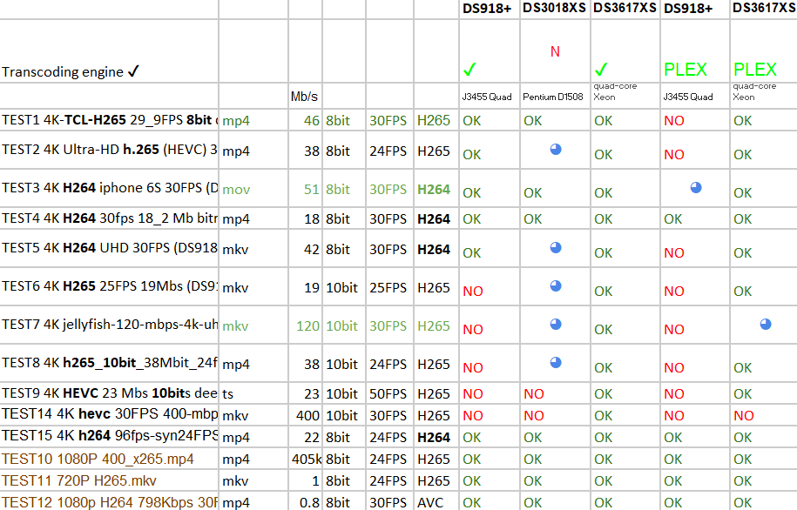
Task: Select the 405k bitrate cell
Action: click(305, 458)
